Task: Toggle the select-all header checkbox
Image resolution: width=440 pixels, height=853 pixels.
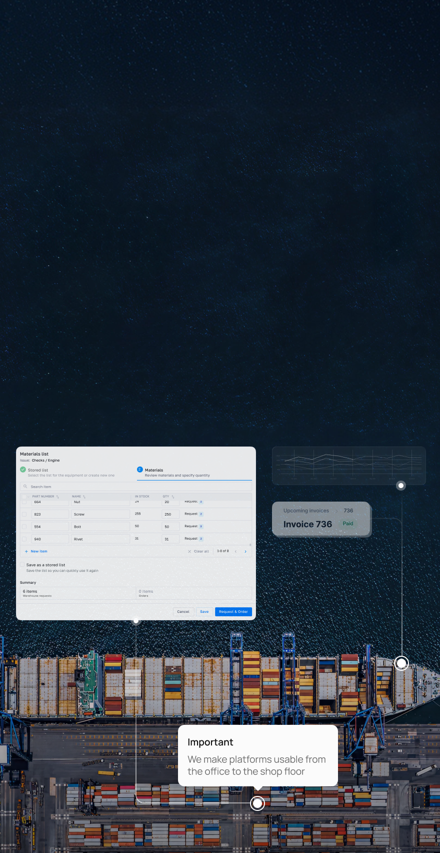Action: (x=24, y=497)
